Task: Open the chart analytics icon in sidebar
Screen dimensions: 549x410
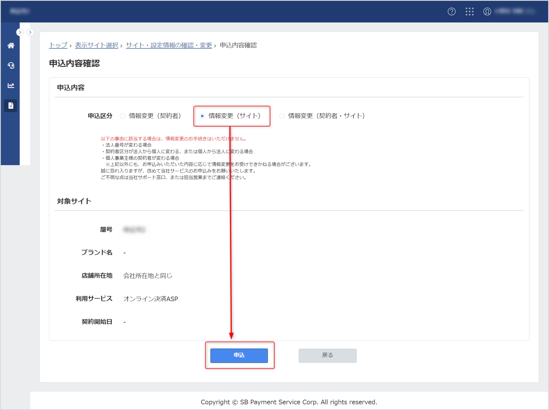Action: (x=11, y=86)
